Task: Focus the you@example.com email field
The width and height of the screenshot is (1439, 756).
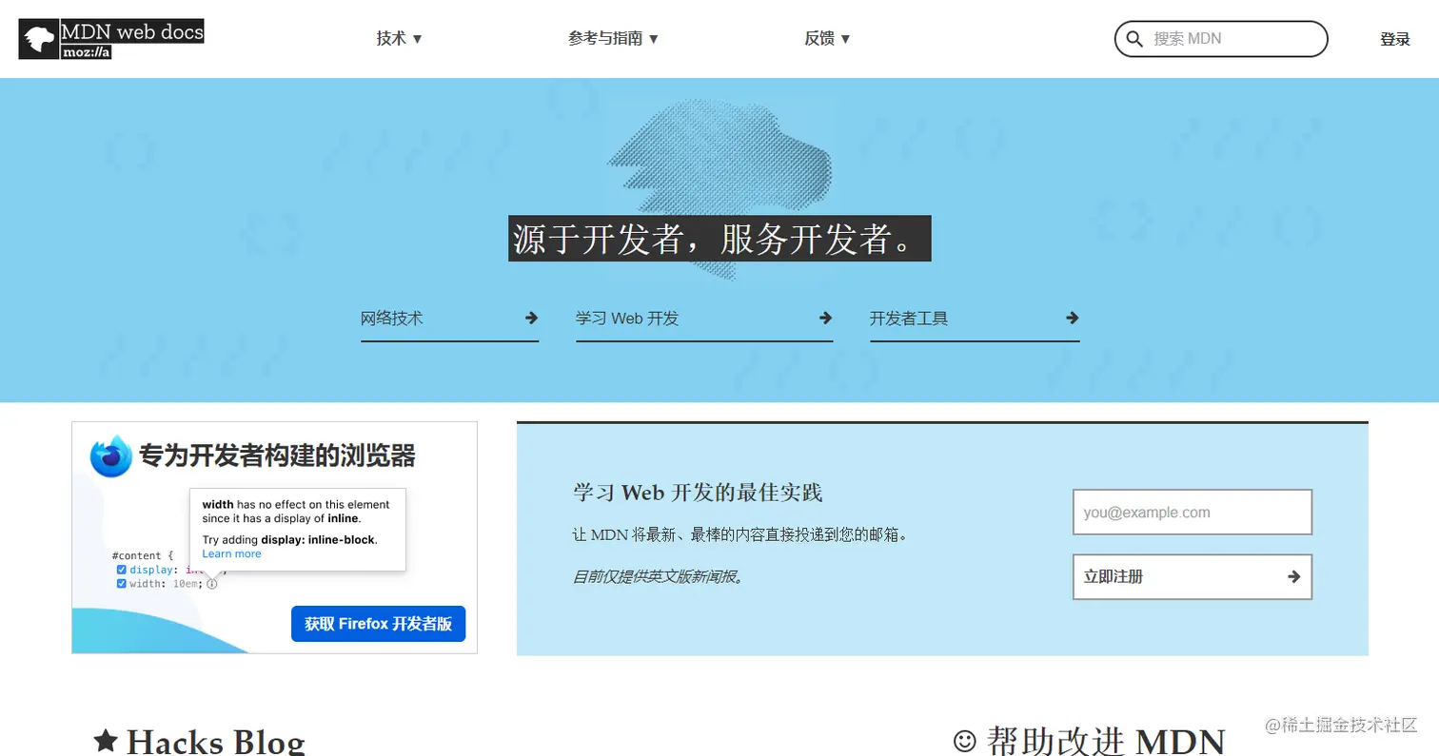Action: [x=1193, y=513]
